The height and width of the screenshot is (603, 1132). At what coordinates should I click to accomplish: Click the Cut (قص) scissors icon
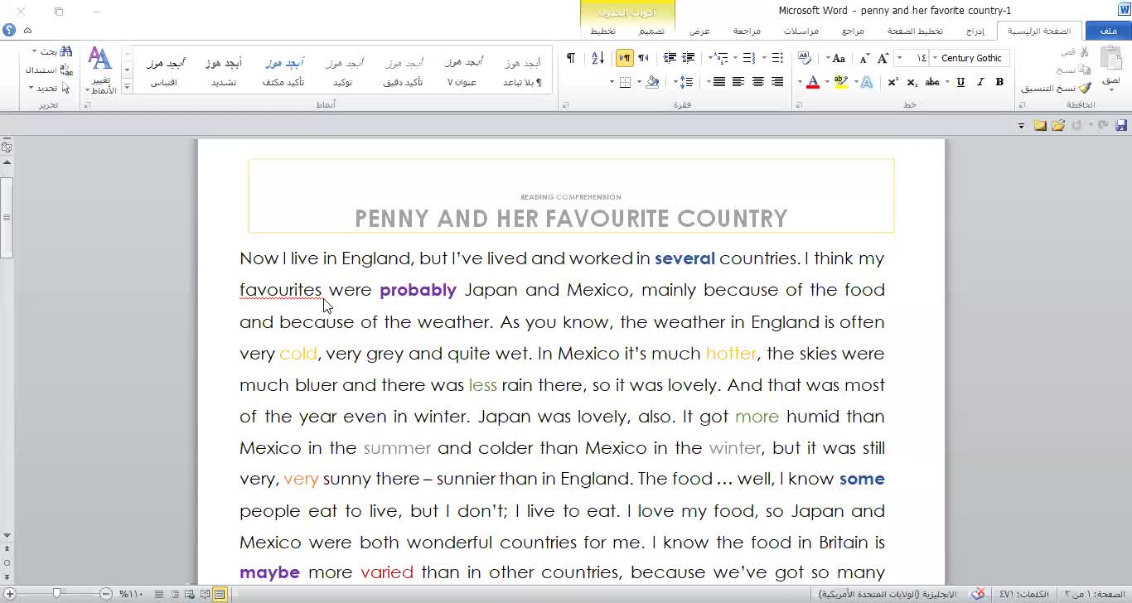click(x=1085, y=52)
